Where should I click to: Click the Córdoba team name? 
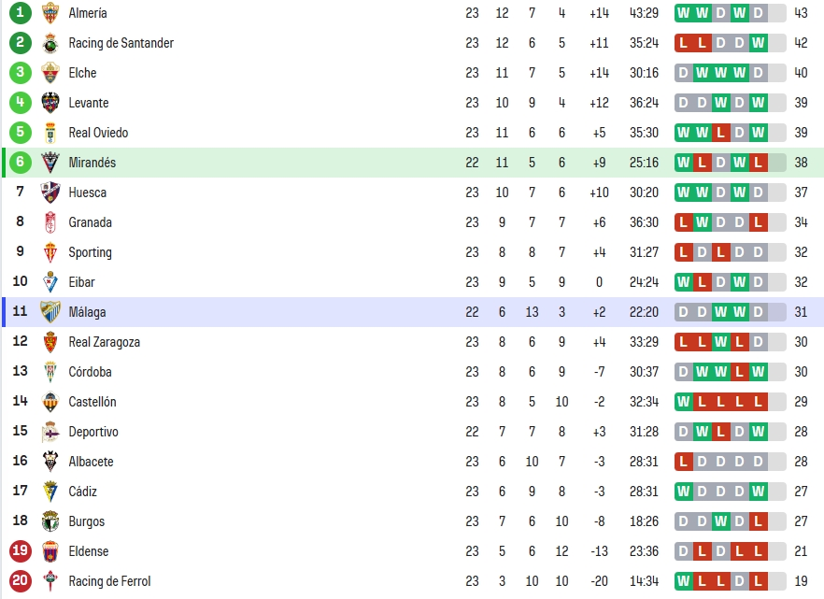90,372
